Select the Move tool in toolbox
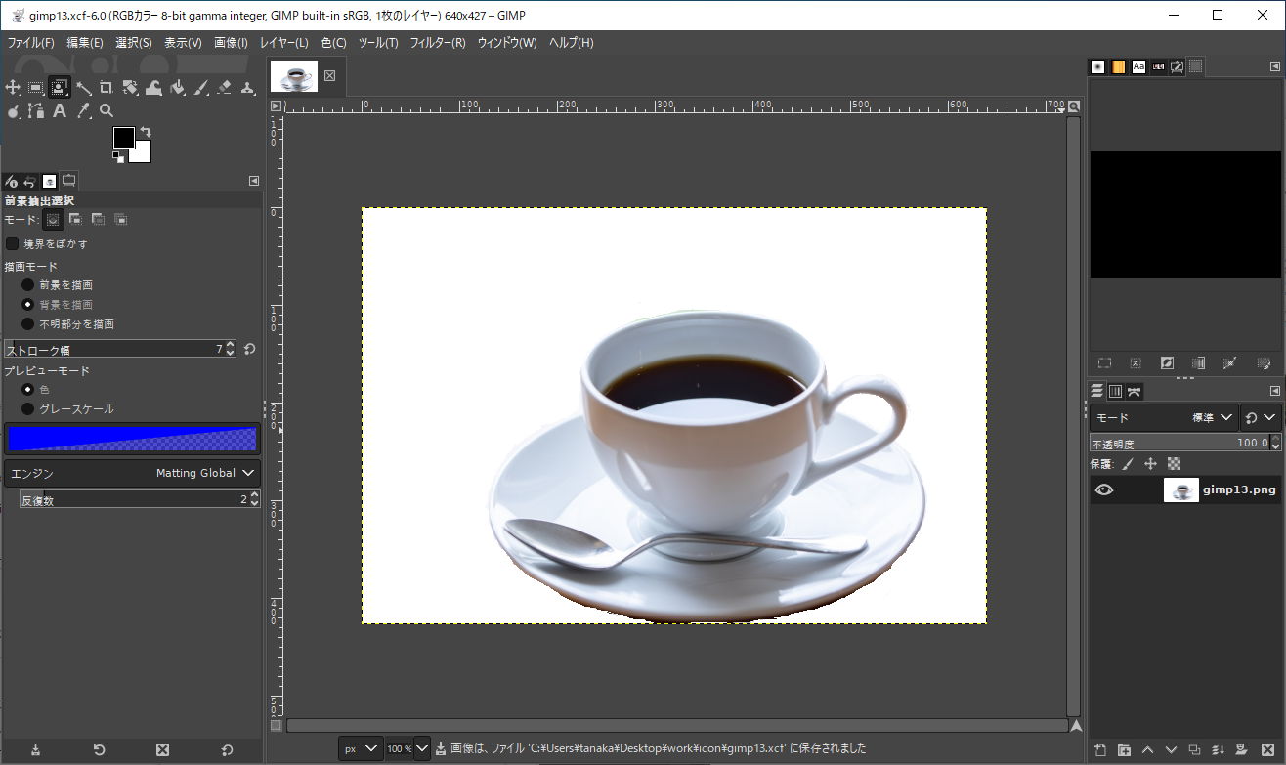The width and height of the screenshot is (1286, 765). 14,88
